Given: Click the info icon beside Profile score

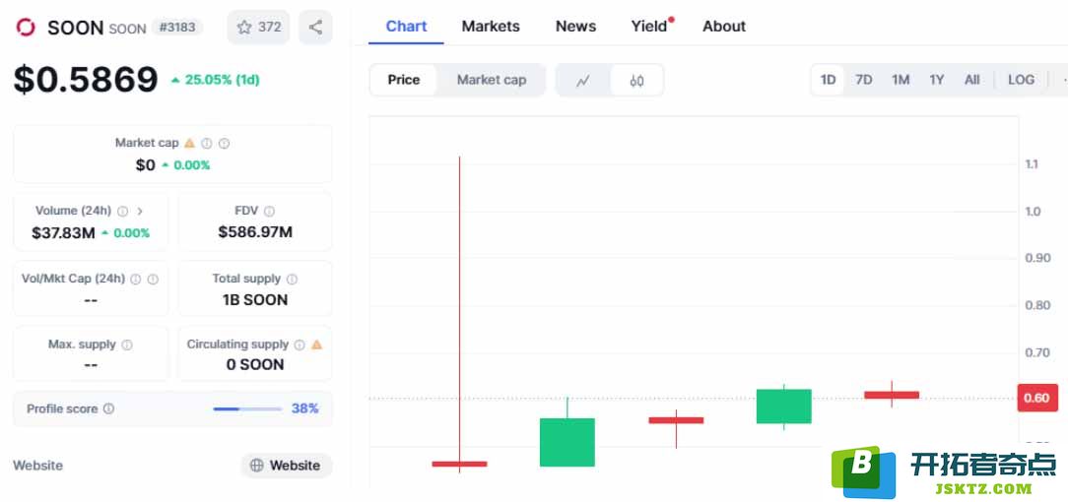Looking at the screenshot, I should (108, 408).
